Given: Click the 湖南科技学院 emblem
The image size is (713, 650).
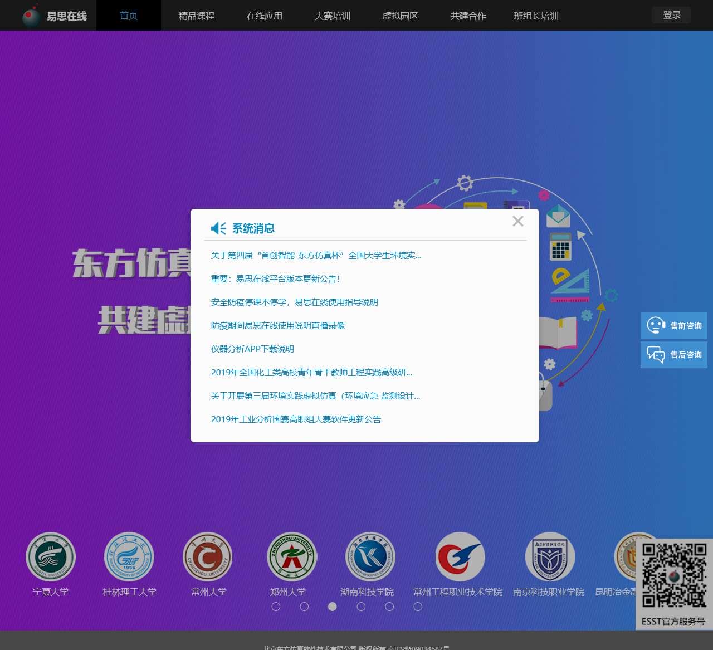Looking at the screenshot, I should (x=370, y=557).
